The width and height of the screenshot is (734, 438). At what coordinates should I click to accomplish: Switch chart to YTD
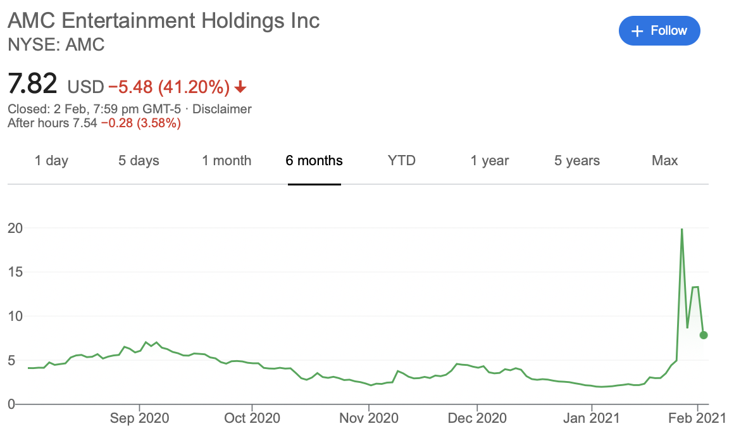402,161
